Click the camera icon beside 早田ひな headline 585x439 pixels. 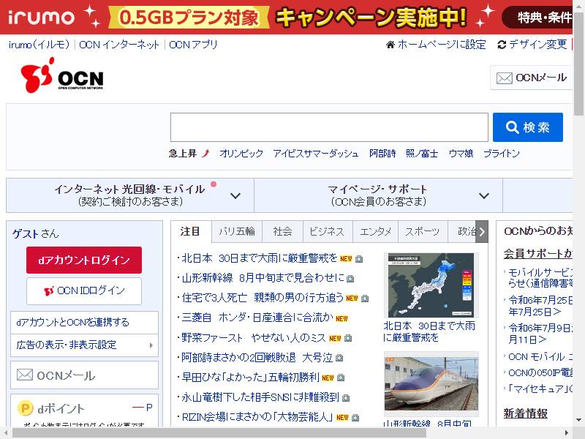click(341, 378)
